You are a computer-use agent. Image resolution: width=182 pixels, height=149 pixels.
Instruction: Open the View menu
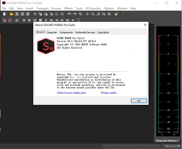tap(20, 8)
